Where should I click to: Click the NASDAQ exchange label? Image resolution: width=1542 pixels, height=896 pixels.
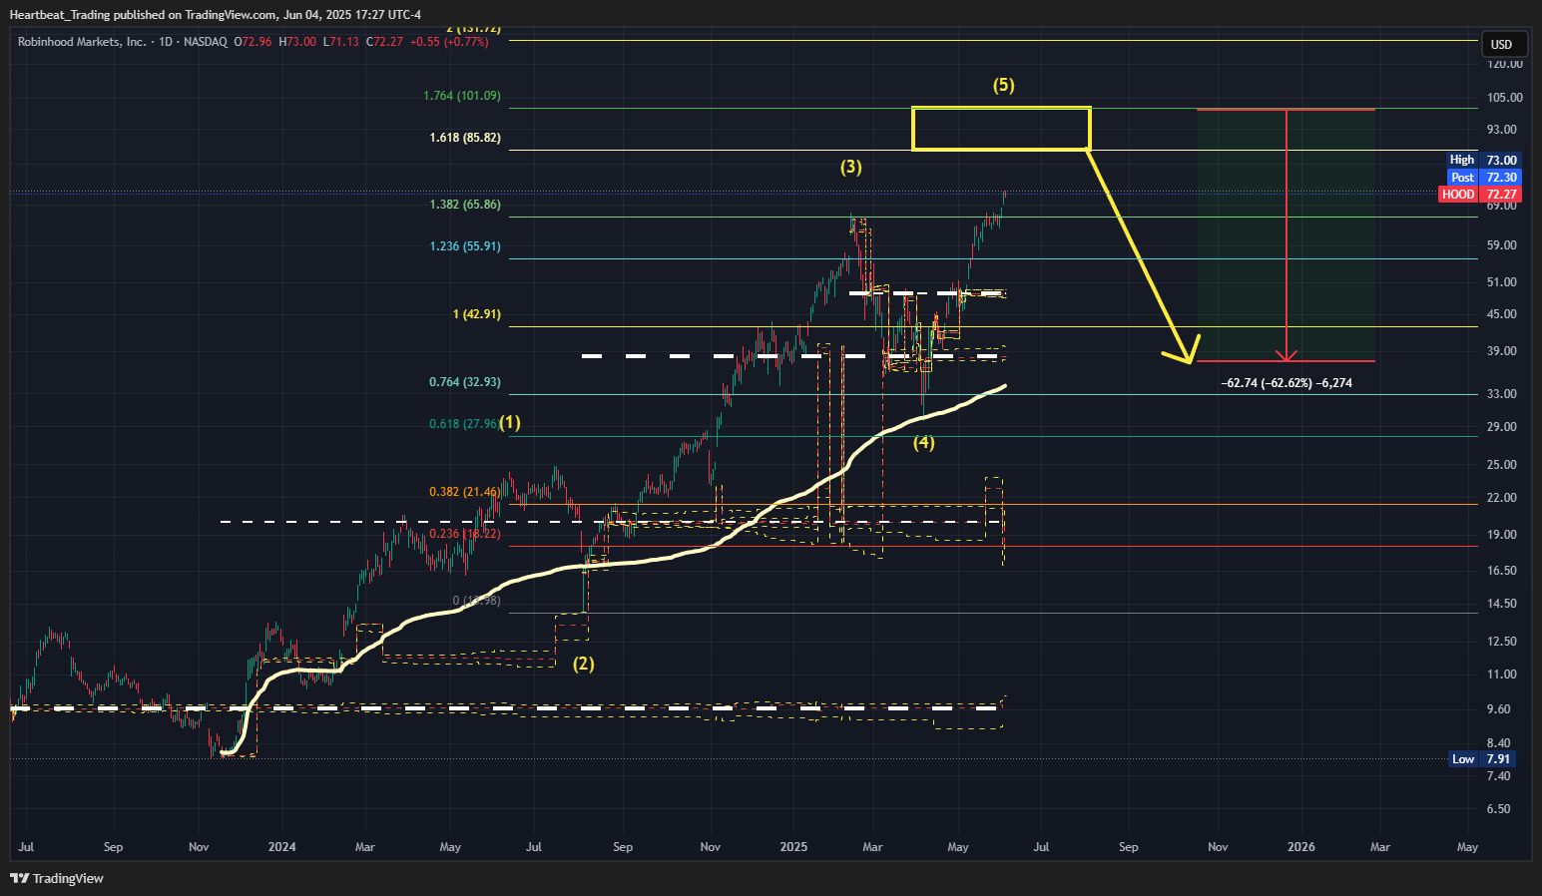point(206,42)
